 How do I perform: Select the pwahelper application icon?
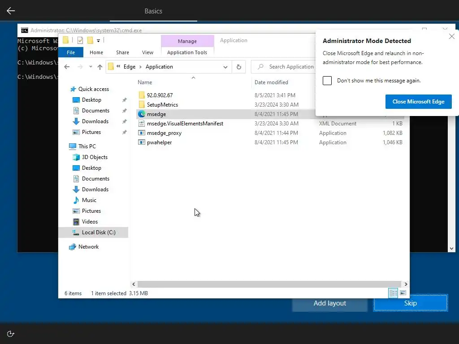click(x=142, y=142)
